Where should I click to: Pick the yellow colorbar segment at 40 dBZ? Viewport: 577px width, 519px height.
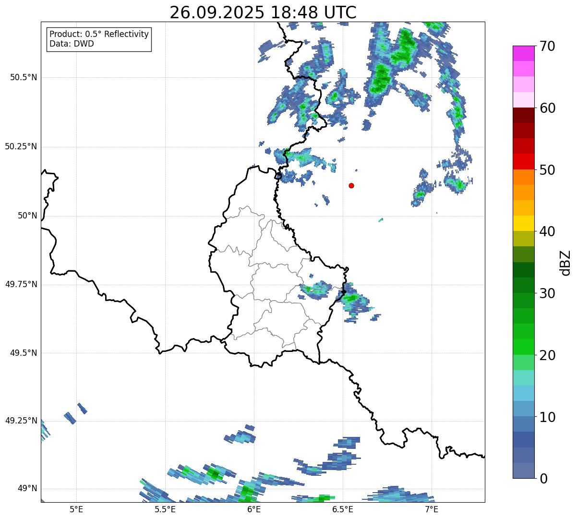click(x=523, y=224)
